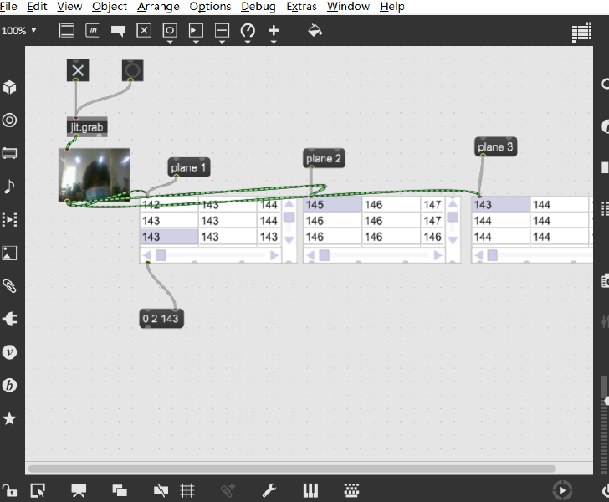Open the Sequences play-dots browser in sidebar

coord(9,219)
